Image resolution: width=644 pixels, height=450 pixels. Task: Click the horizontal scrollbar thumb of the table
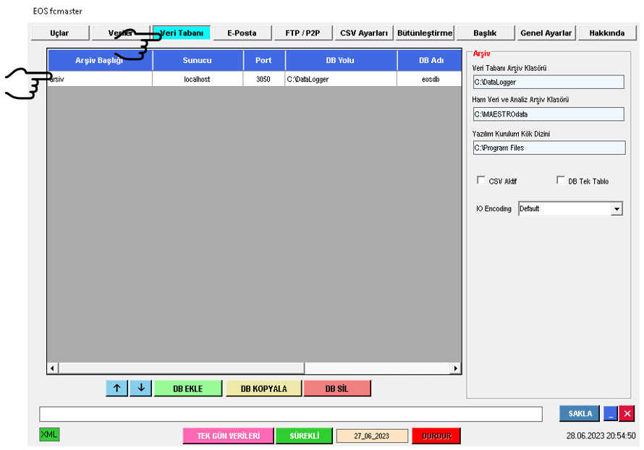click(x=182, y=368)
